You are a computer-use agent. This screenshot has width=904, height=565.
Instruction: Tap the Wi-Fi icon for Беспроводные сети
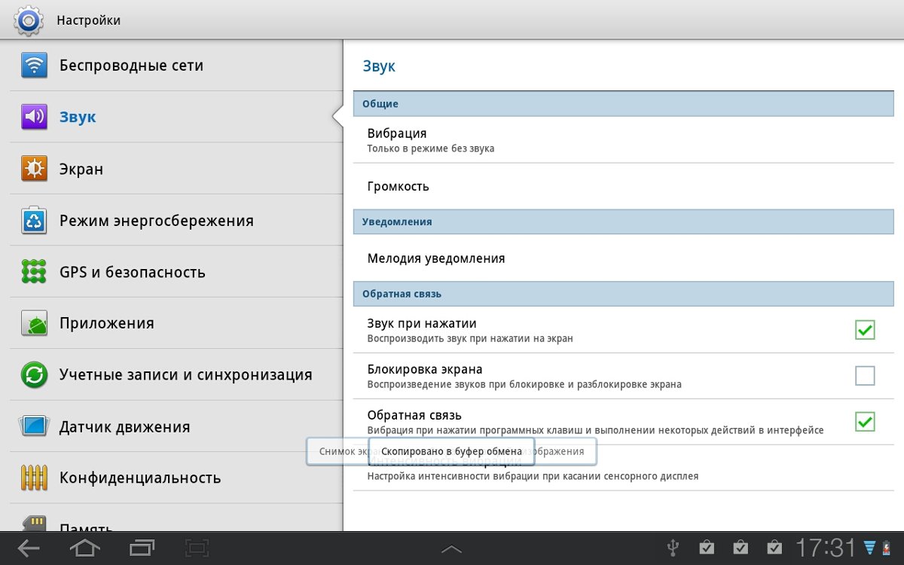pos(34,66)
